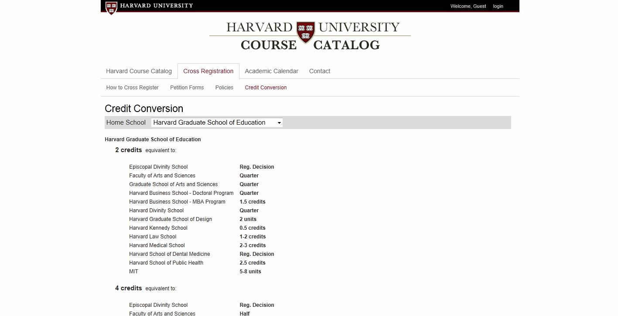Click Episcopal Divinity School under 2 credits

point(158,167)
